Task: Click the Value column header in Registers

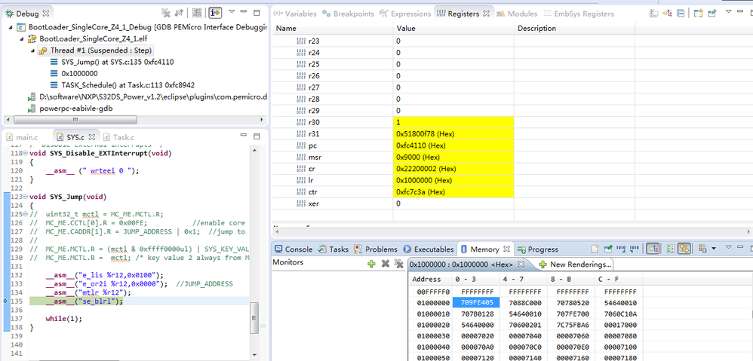Action: click(453, 29)
